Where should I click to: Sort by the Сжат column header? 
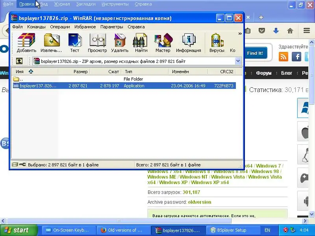click(x=105, y=72)
